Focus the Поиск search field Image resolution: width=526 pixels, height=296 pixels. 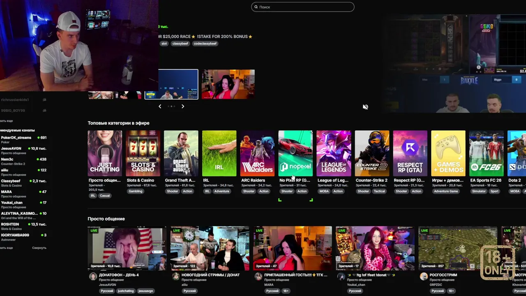[302, 7]
